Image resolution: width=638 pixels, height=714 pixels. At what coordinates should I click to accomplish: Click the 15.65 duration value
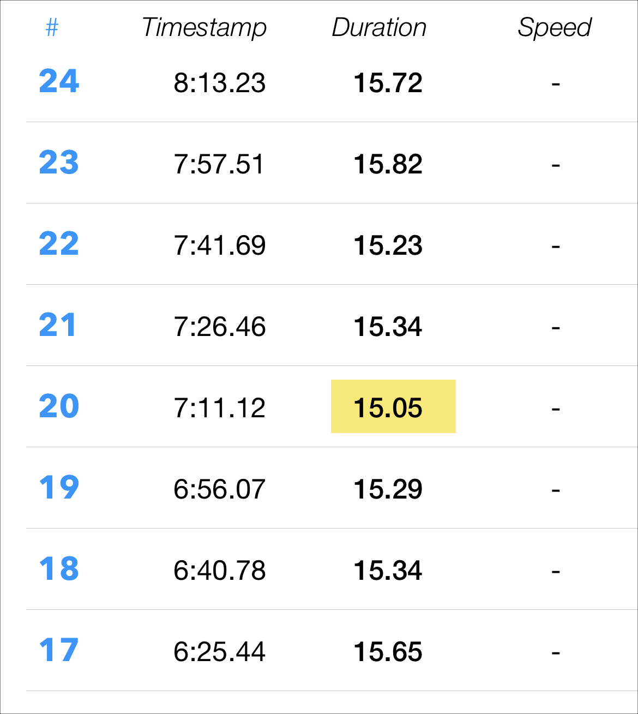[x=388, y=652]
